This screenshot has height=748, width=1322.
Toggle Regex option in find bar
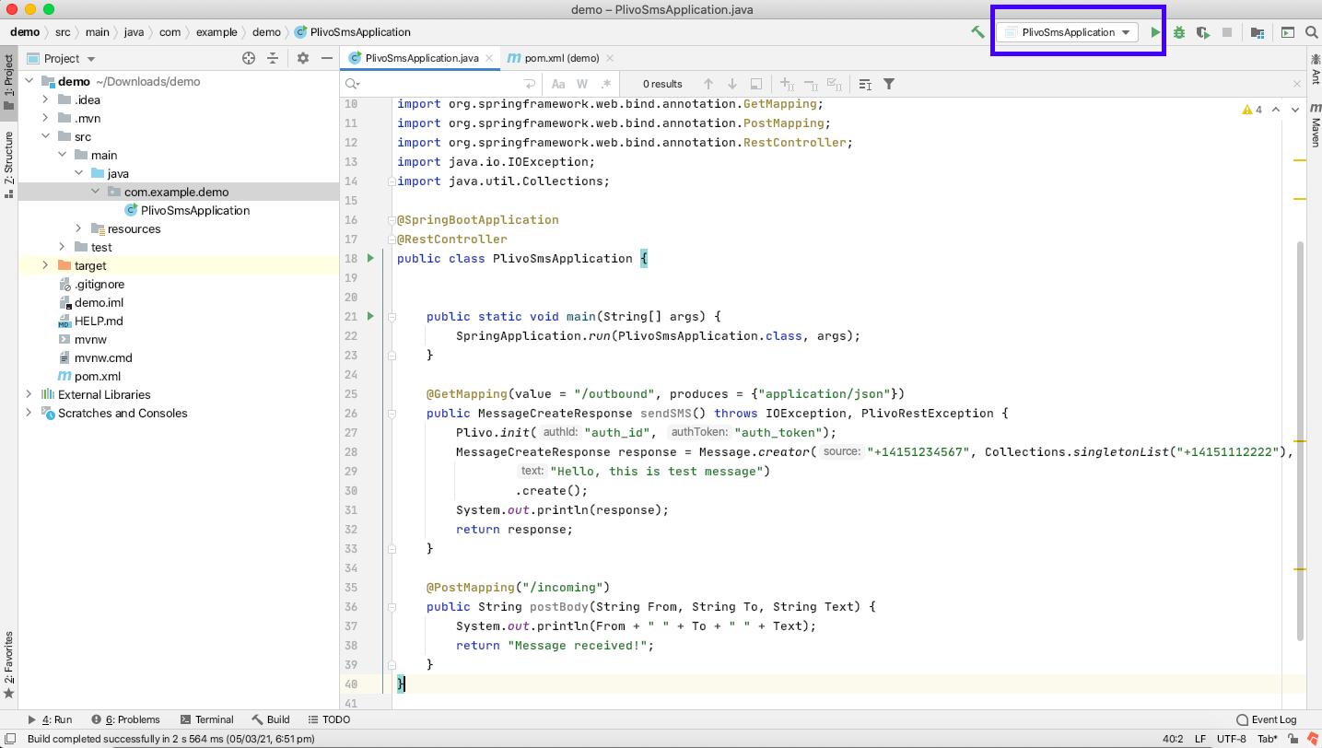click(x=604, y=84)
